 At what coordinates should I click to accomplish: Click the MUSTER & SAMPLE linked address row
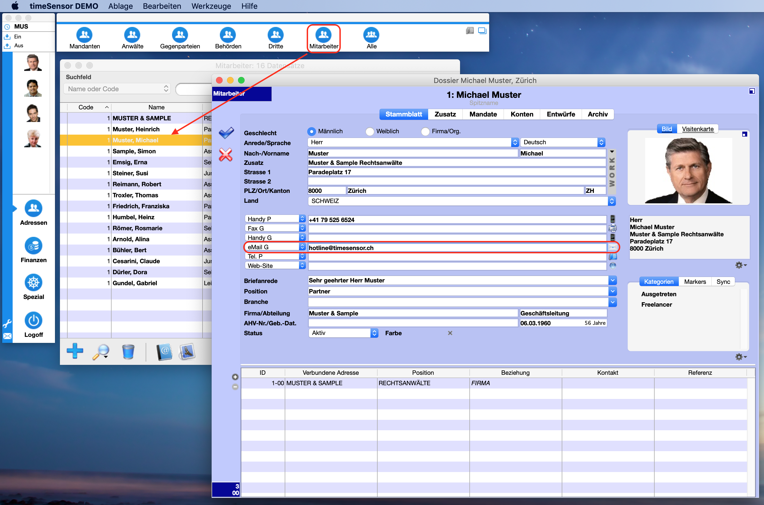pos(494,383)
